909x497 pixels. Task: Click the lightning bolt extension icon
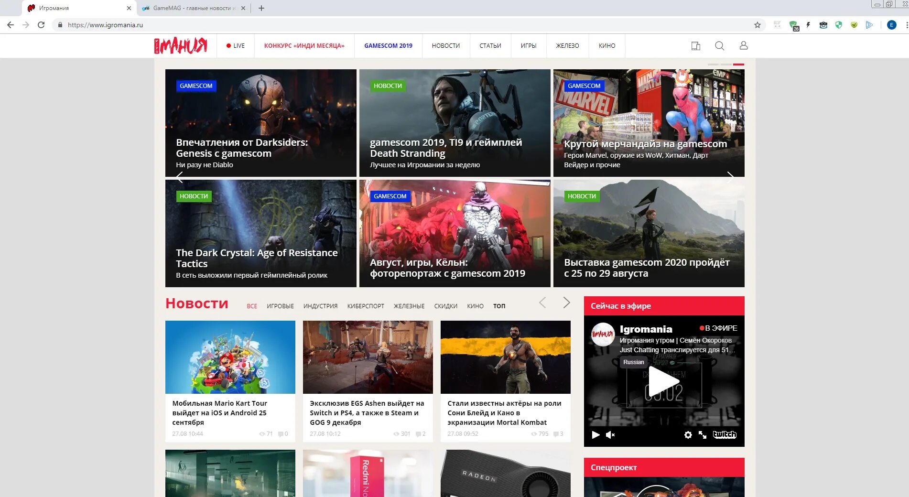(808, 25)
